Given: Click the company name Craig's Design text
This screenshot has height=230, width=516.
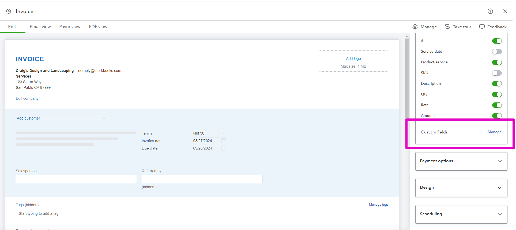Looking at the screenshot, I should click(45, 74).
